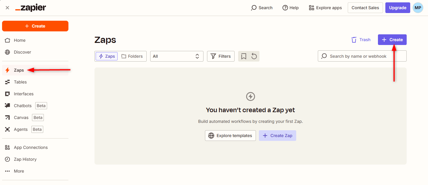Screen dimensions: 428x185
Task: Go to Tables in the sidebar
Action: click(20, 82)
